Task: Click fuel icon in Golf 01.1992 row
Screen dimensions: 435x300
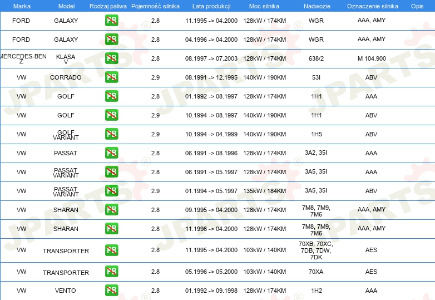Action: [111, 96]
